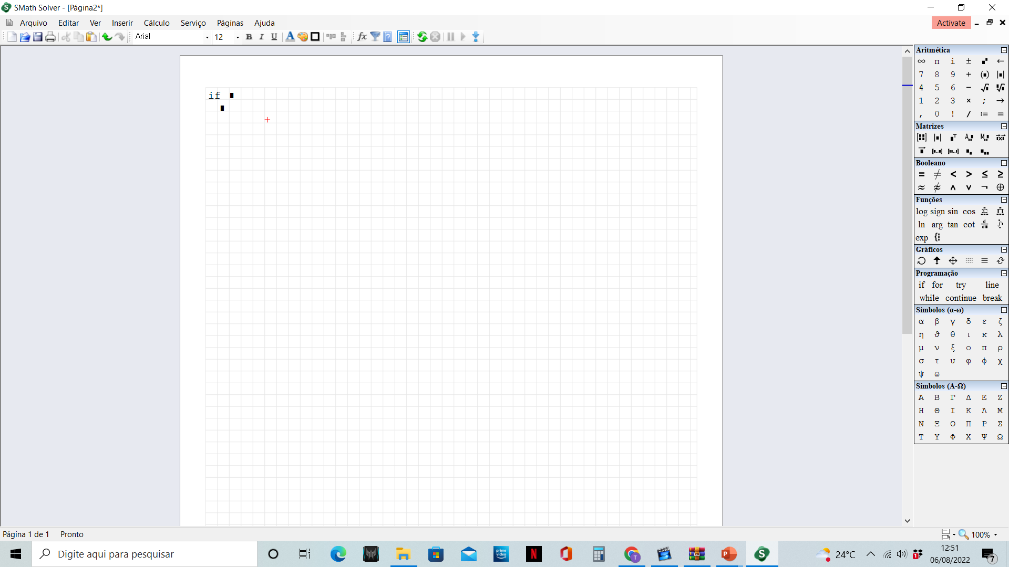Open the font size 12 dropdown
This screenshot has height=567, width=1009.
(238, 37)
